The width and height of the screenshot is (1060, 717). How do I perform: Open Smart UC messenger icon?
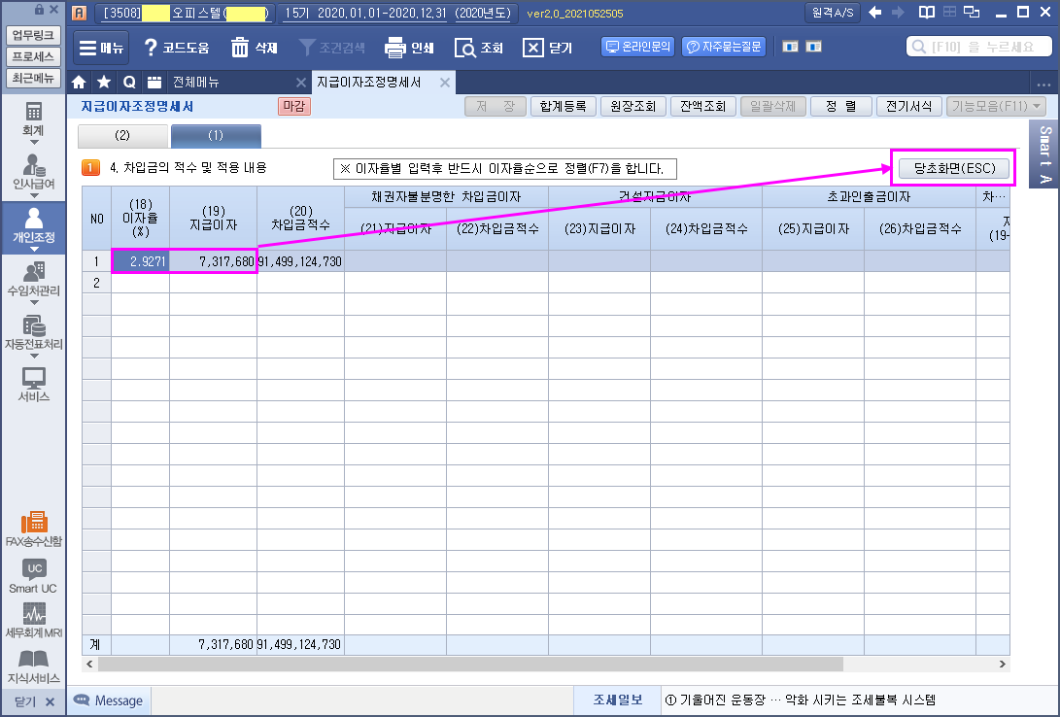click(34, 569)
